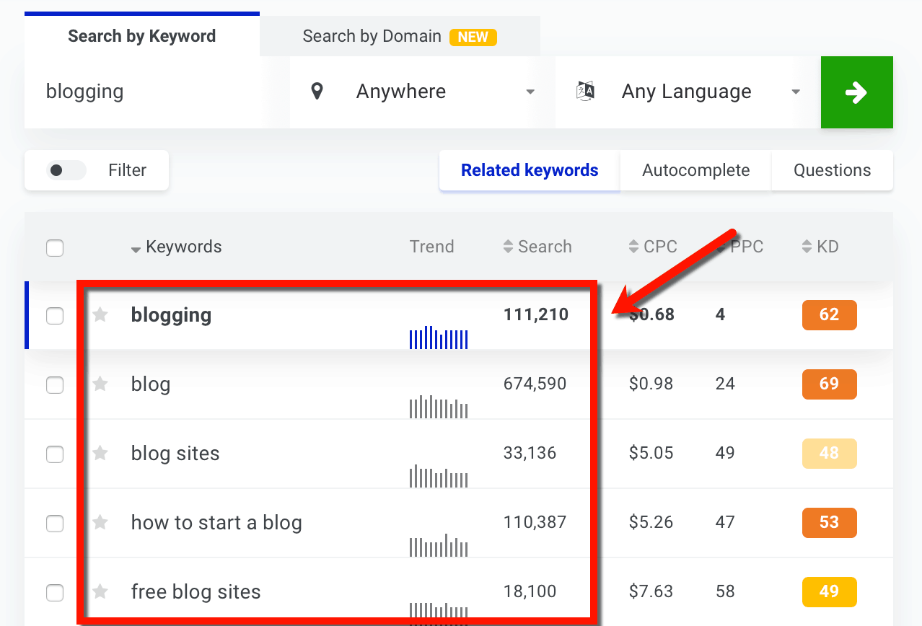
Task: Tick the checkbox for 'blog sites' row
Action: tap(55, 454)
